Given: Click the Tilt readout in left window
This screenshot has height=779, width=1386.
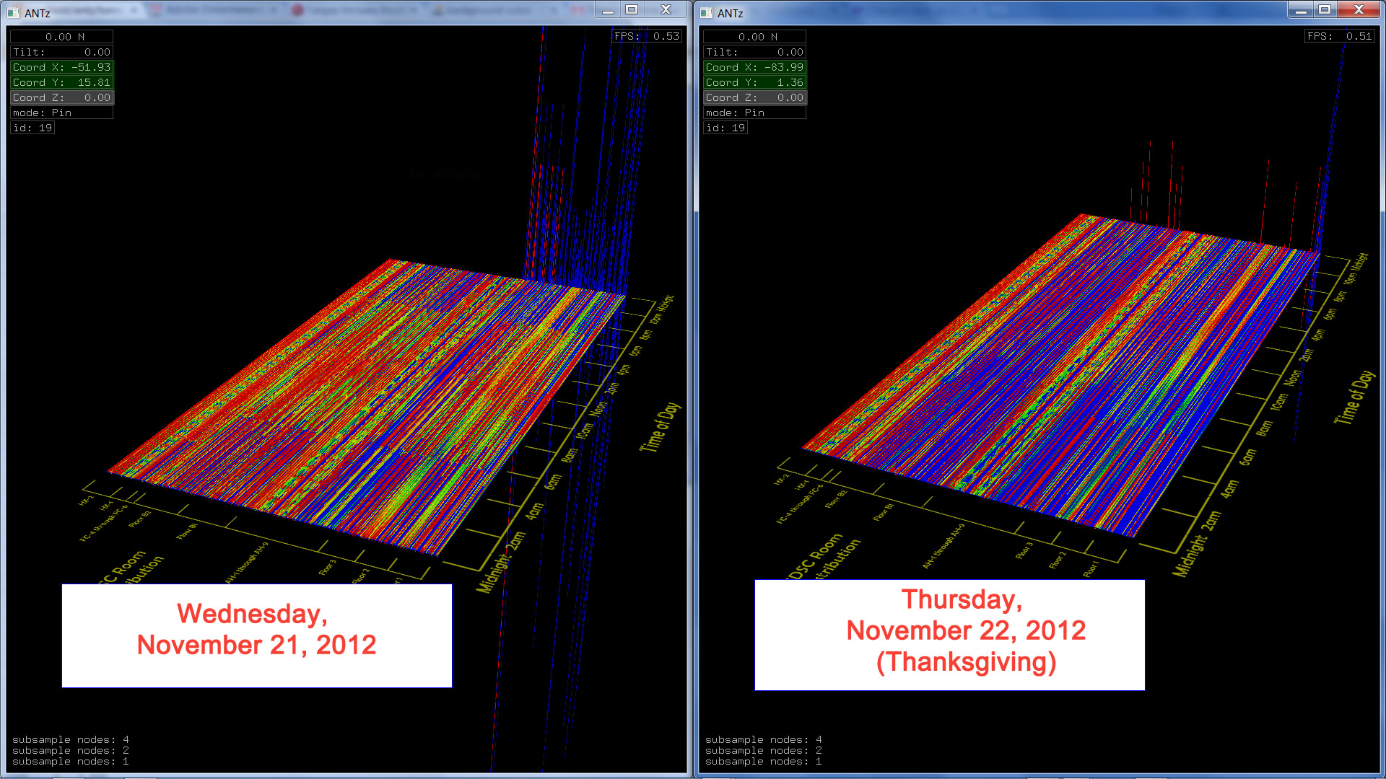Looking at the screenshot, I should coord(61,52).
